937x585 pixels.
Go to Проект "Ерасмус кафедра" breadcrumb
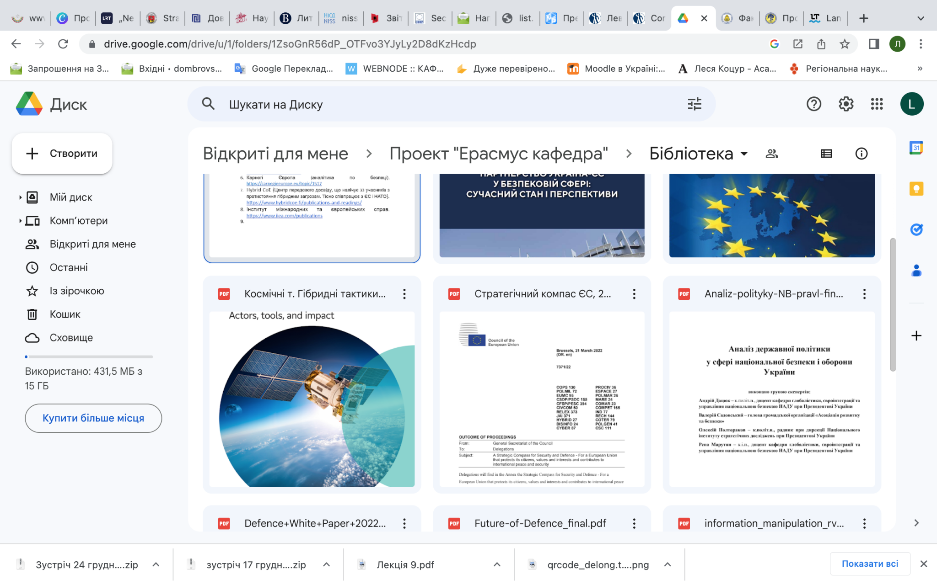[x=499, y=154]
